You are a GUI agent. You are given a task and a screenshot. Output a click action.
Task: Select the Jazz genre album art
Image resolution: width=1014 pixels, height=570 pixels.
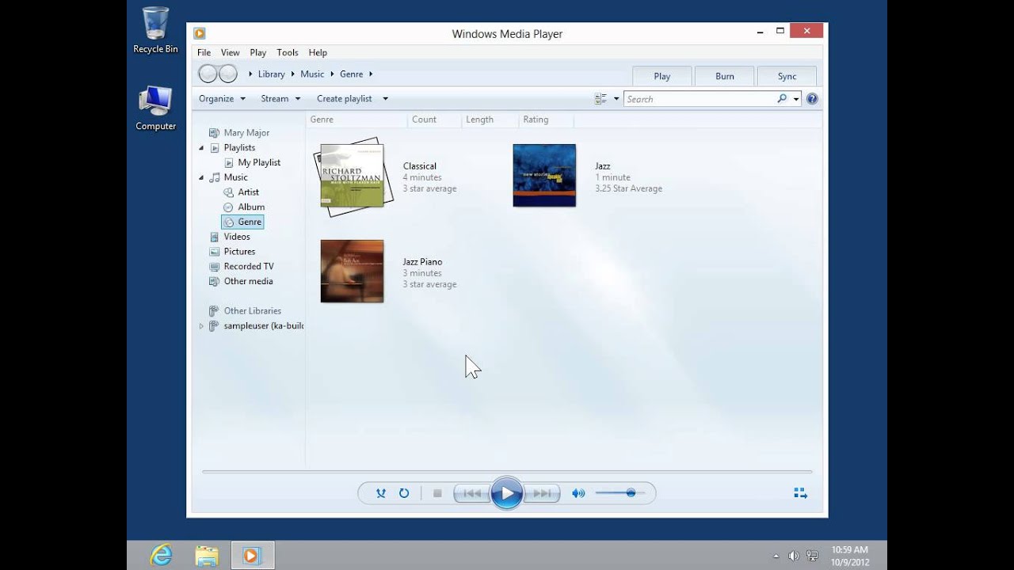coord(544,176)
